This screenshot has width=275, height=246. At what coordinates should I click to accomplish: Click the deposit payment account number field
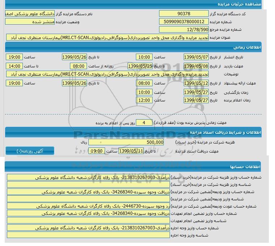88,192
